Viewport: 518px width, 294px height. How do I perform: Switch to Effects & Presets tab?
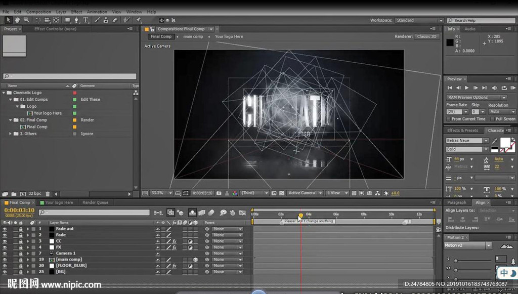462,131
